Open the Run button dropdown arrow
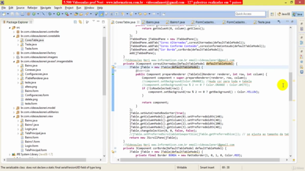Image resolution: width=305 pixels, height=171 pixels. click(62, 14)
